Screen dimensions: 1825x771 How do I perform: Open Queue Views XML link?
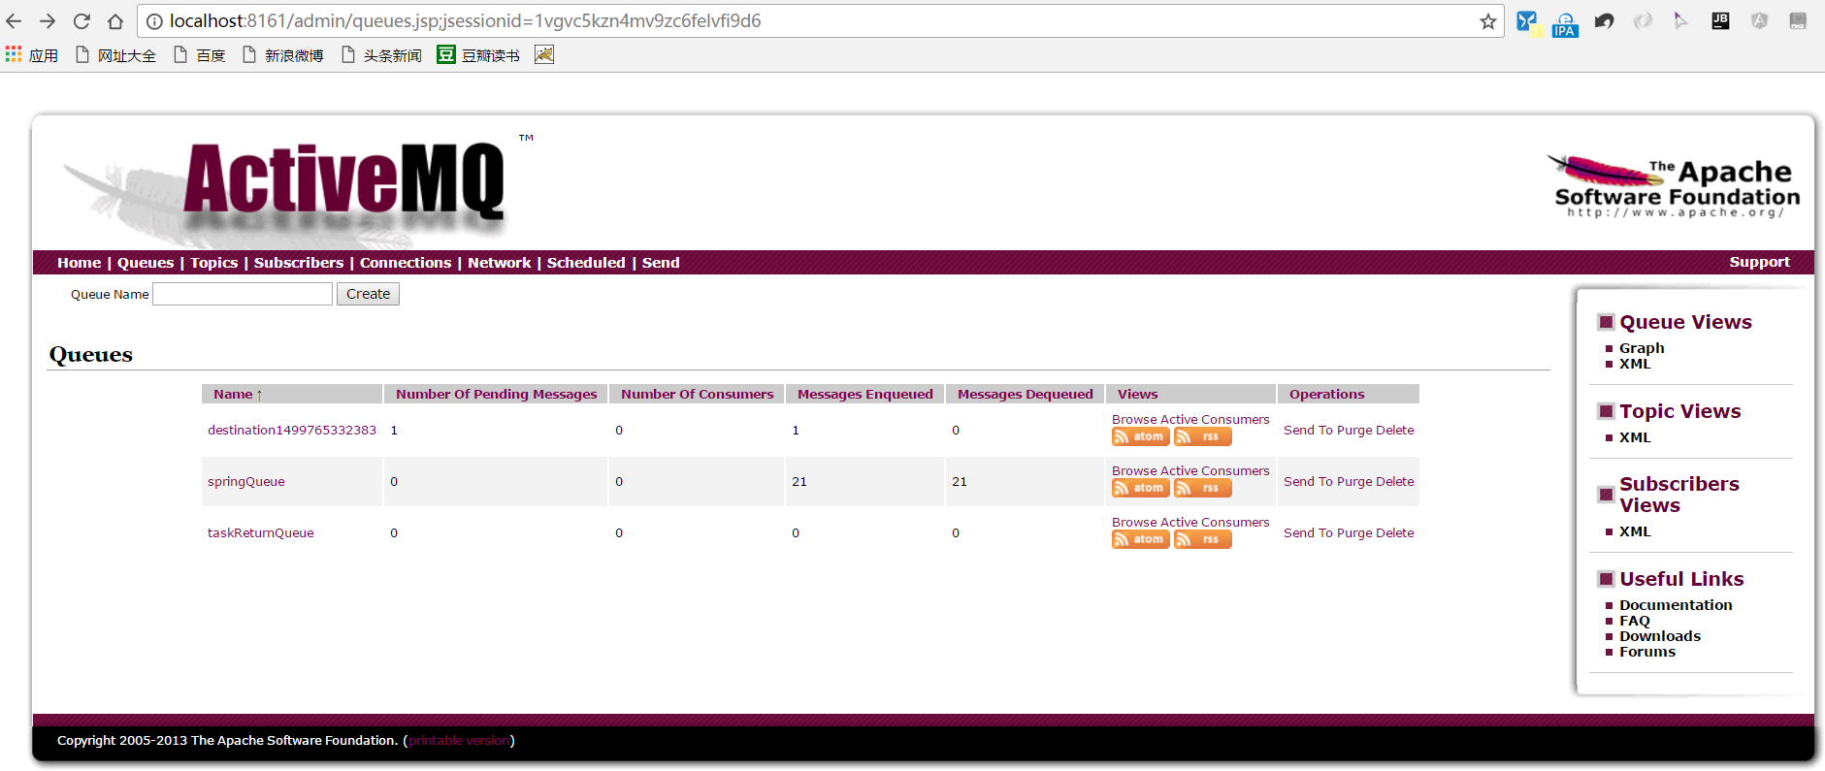[1635, 364]
